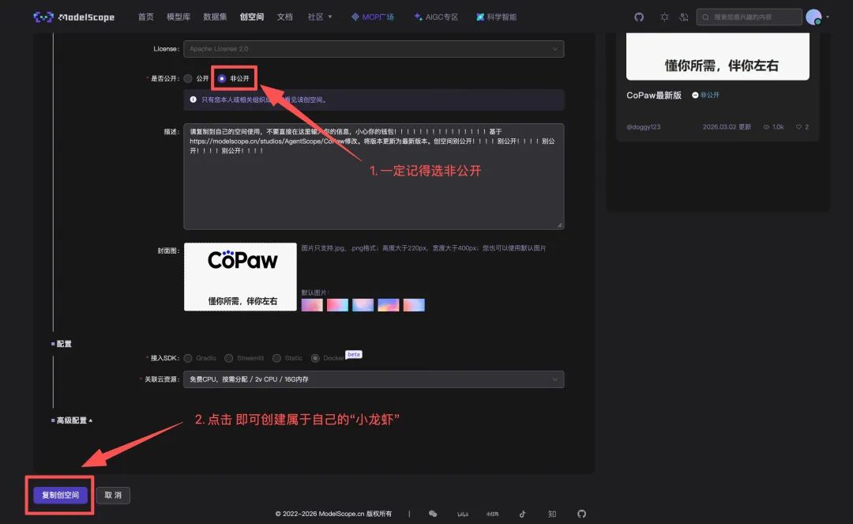Click the MCP广场 diamond icon

355,17
